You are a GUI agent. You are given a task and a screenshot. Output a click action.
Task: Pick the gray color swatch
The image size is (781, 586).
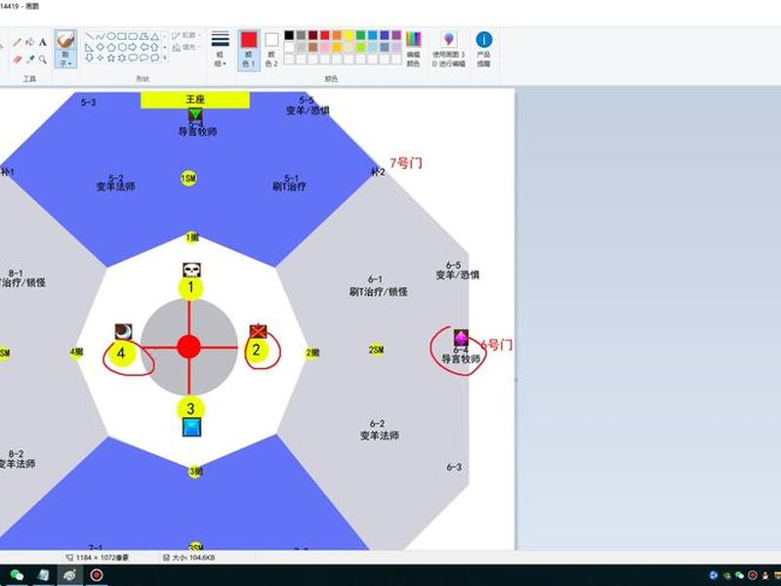301,35
